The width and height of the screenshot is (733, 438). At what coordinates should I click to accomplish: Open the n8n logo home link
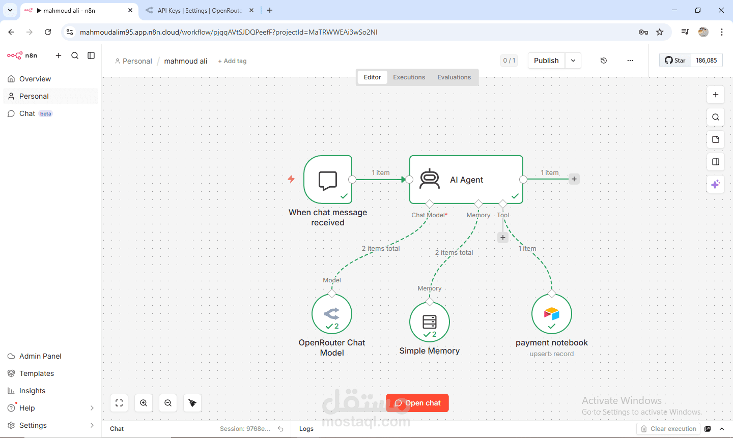tap(22, 55)
